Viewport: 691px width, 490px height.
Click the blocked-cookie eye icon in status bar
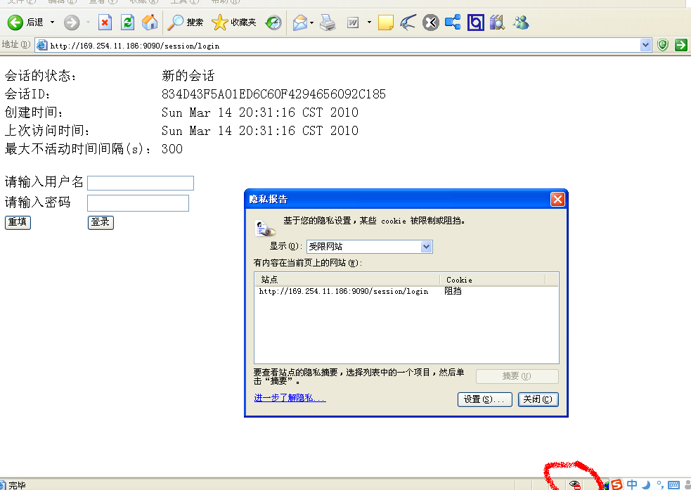pos(575,484)
